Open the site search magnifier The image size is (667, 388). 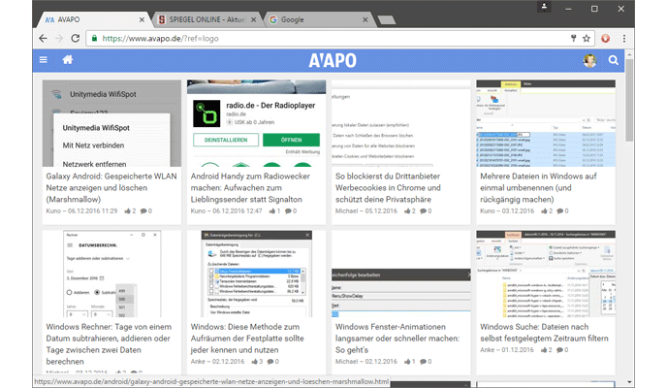[x=613, y=61]
